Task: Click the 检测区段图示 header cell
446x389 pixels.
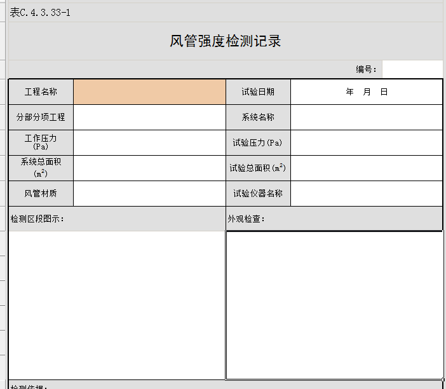Action: coord(117,219)
